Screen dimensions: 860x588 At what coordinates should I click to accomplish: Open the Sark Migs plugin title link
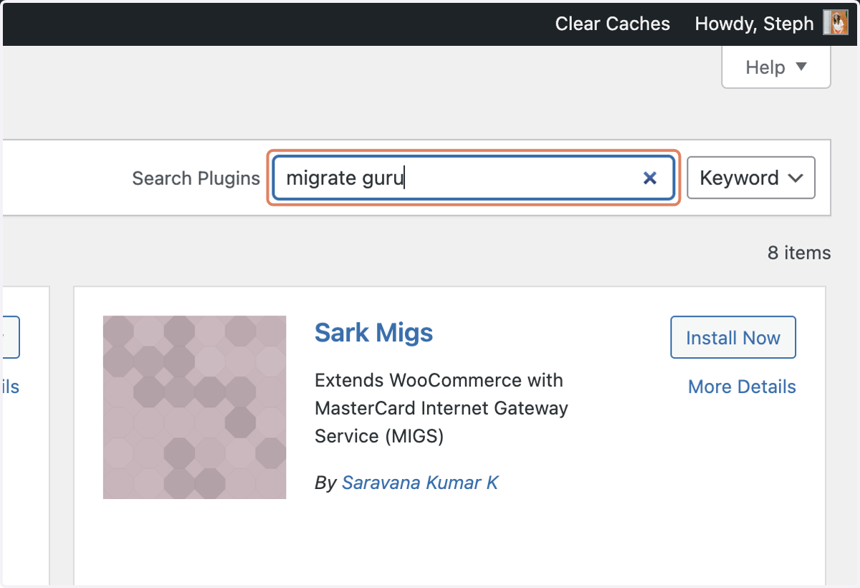point(374,333)
